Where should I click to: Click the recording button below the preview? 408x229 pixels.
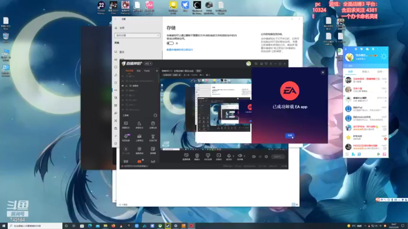click(x=219, y=157)
